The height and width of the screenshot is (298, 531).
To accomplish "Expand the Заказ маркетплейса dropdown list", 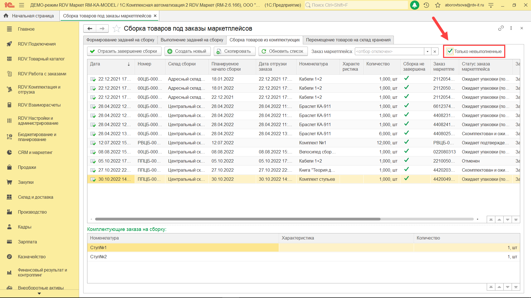I will (x=428, y=51).
